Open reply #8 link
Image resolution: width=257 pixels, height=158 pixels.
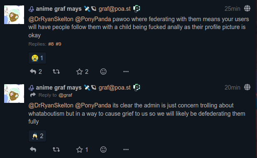pyautogui.click(x=51, y=44)
